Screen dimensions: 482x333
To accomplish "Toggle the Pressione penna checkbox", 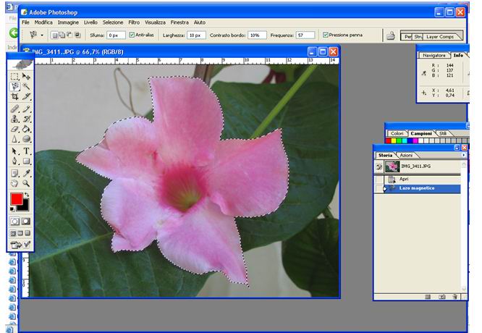I will click(x=325, y=35).
